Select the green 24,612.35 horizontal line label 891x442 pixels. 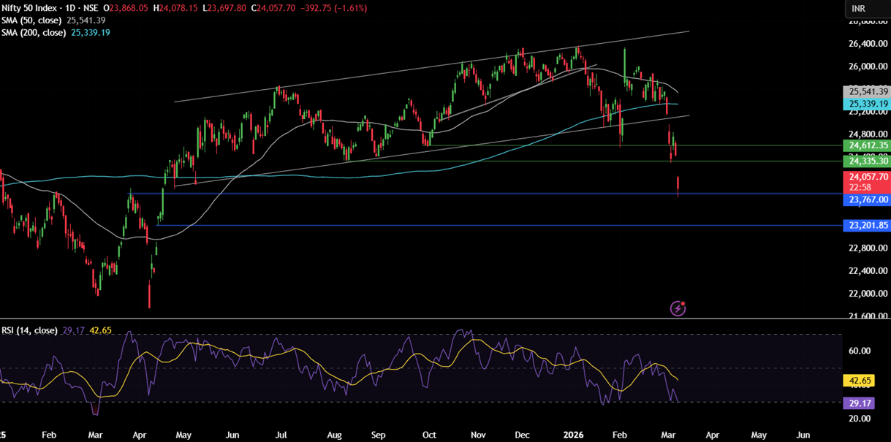tap(868, 145)
